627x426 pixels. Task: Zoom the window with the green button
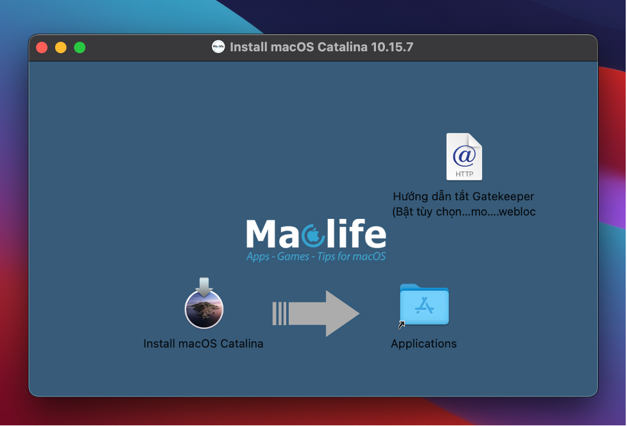click(x=80, y=47)
